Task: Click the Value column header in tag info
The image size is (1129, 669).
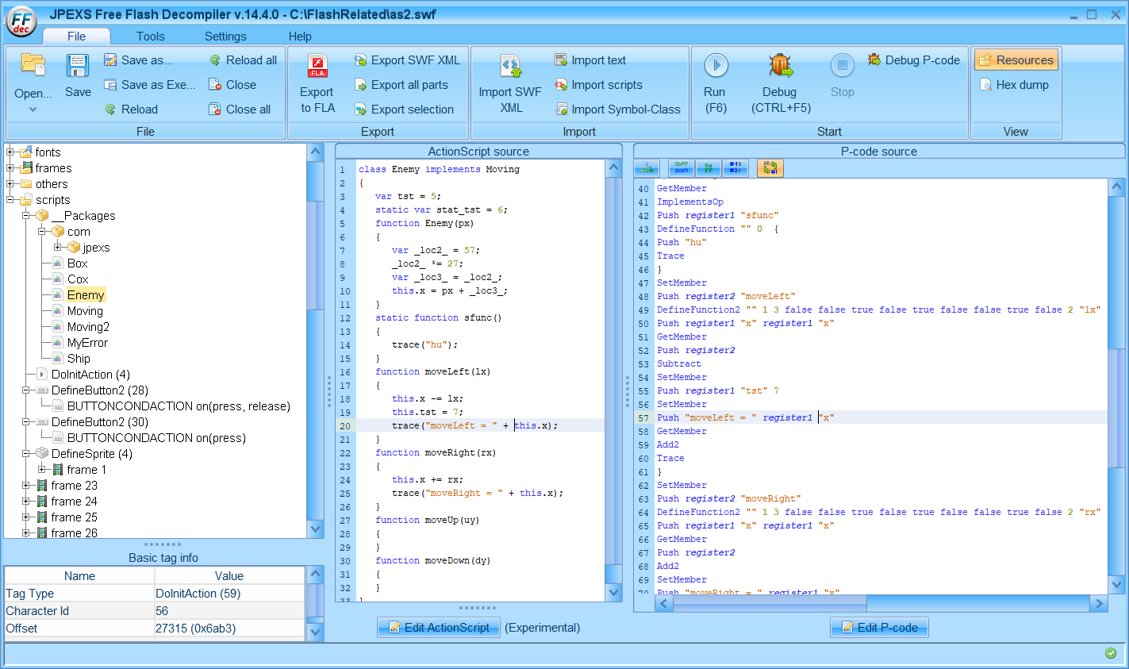Action: click(229, 576)
